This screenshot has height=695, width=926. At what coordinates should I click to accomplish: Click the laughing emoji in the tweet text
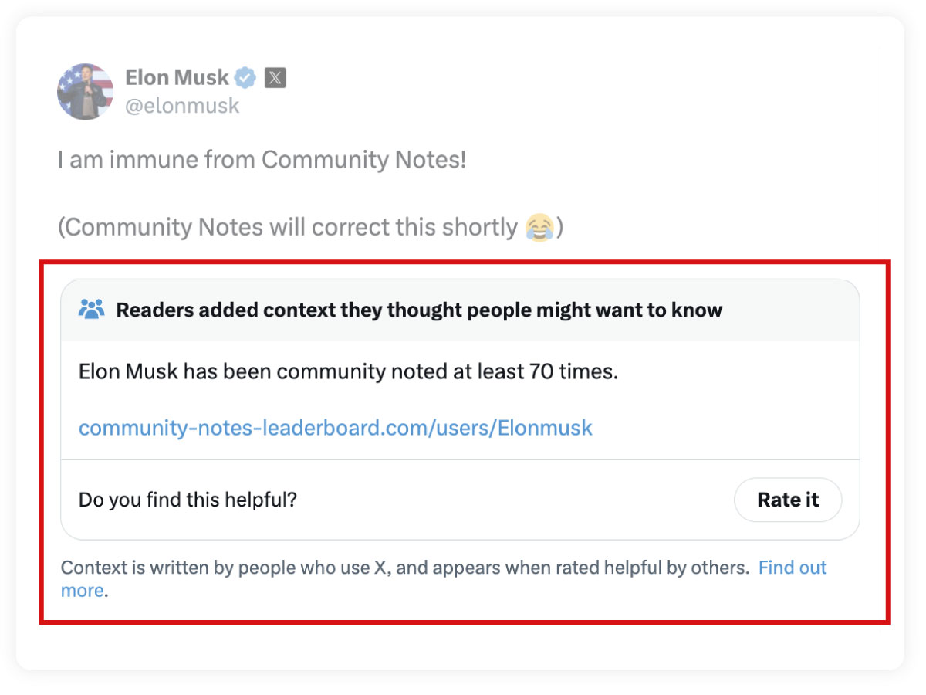coord(539,226)
